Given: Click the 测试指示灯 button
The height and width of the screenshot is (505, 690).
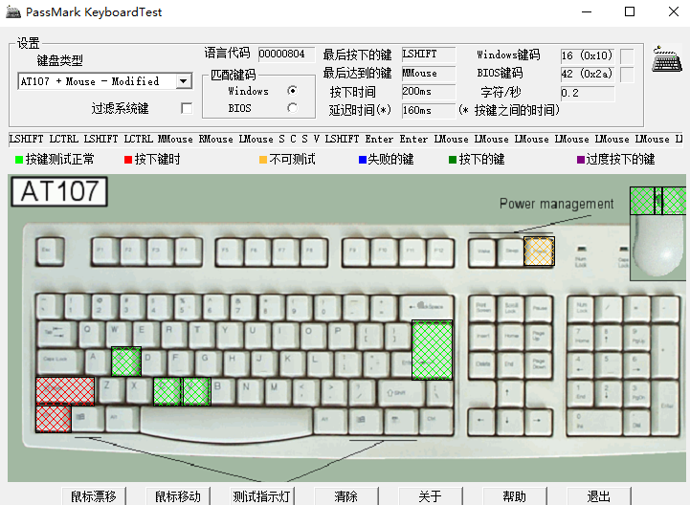Looking at the screenshot, I should pos(262,496).
